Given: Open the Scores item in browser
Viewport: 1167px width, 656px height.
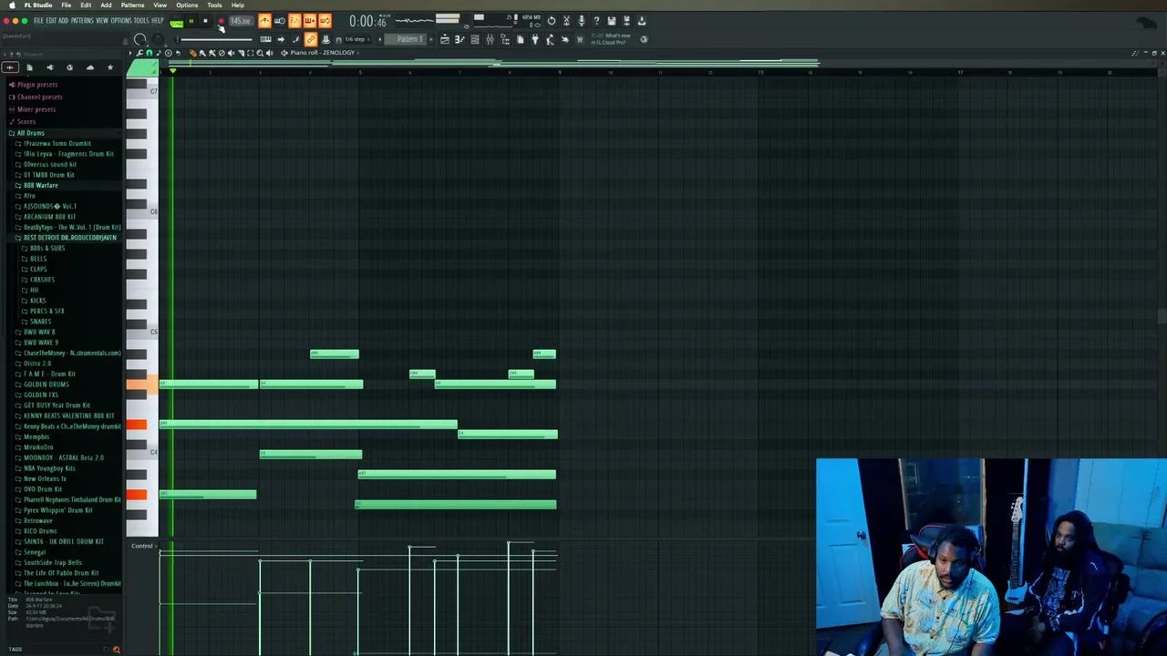Looking at the screenshot, I should (26, 121).
